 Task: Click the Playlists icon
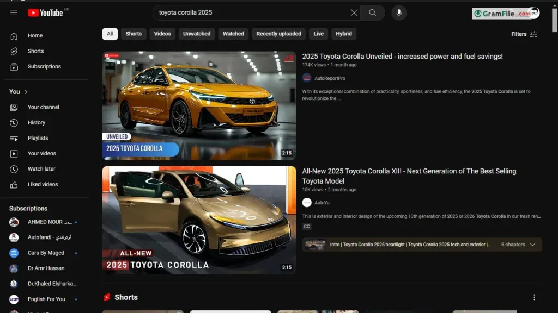coord(14,138)
